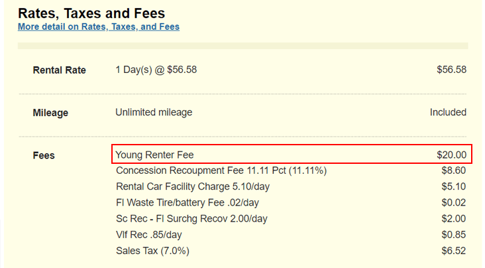This screenshot has height=268, width=485.
Task: Click the Unlimited mileage text
Action: 154,112
